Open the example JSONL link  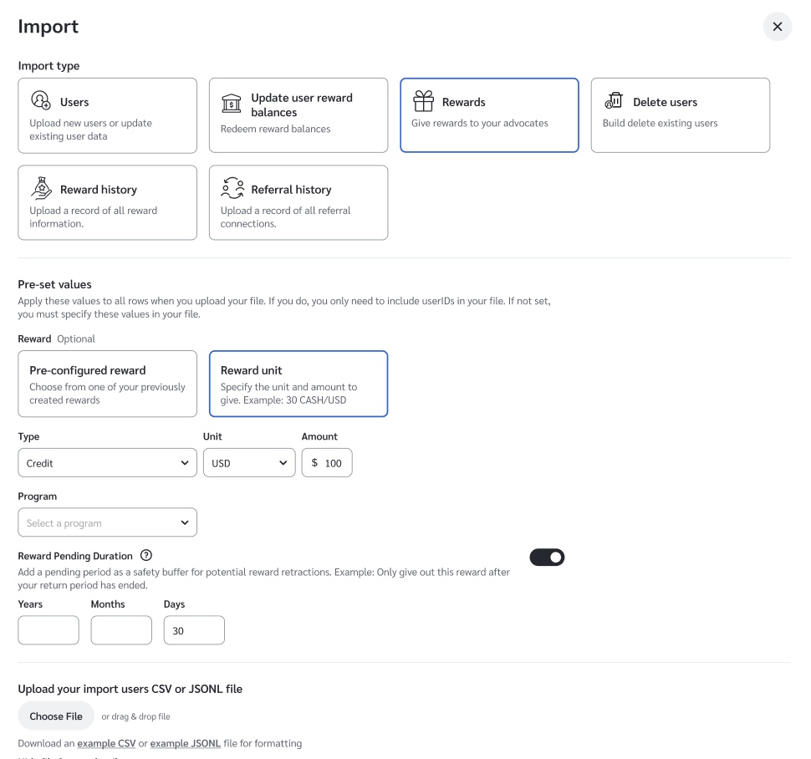tap(186, 743)
